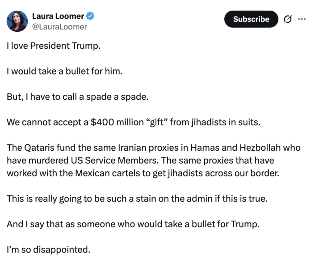Image resolution: width=315 pixels, height=258 pixels.
Task: Click the words "The Qataris fund"
Action: 36,148
